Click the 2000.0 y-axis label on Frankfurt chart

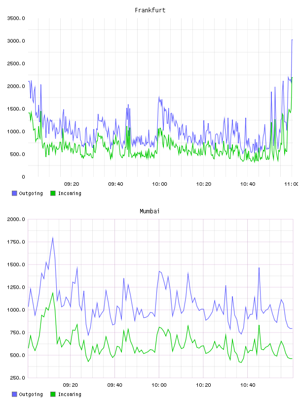16,86
